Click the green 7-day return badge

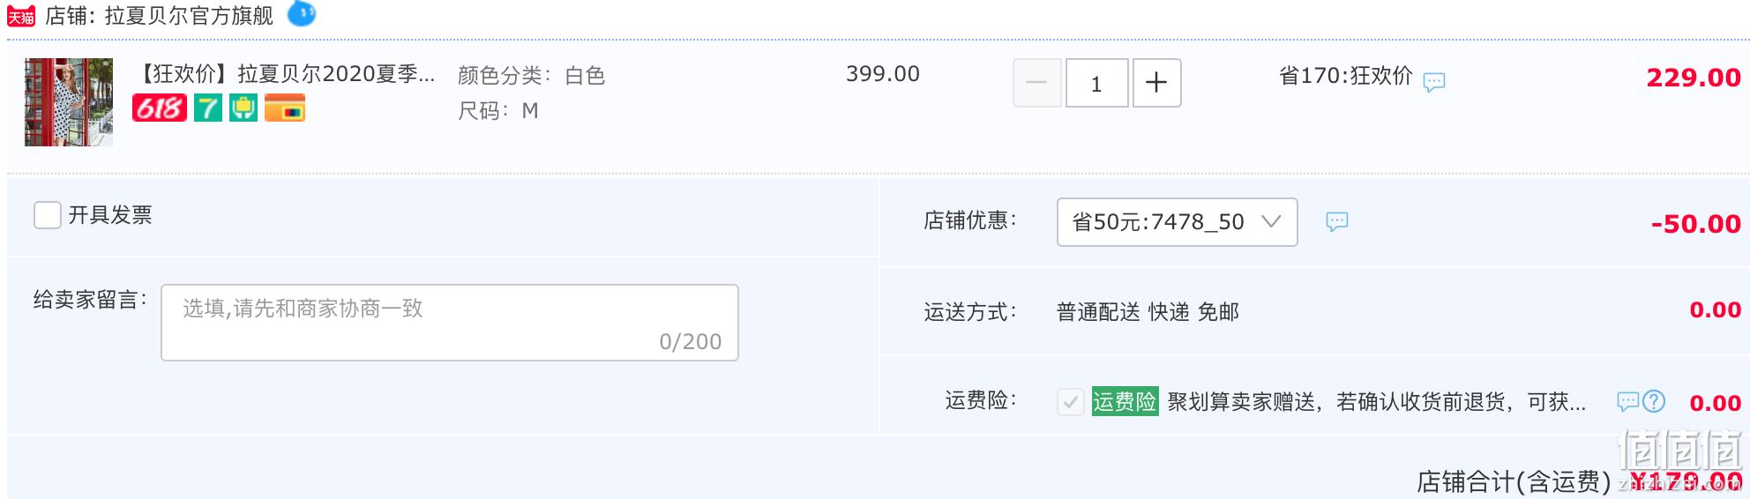point(208,108)
